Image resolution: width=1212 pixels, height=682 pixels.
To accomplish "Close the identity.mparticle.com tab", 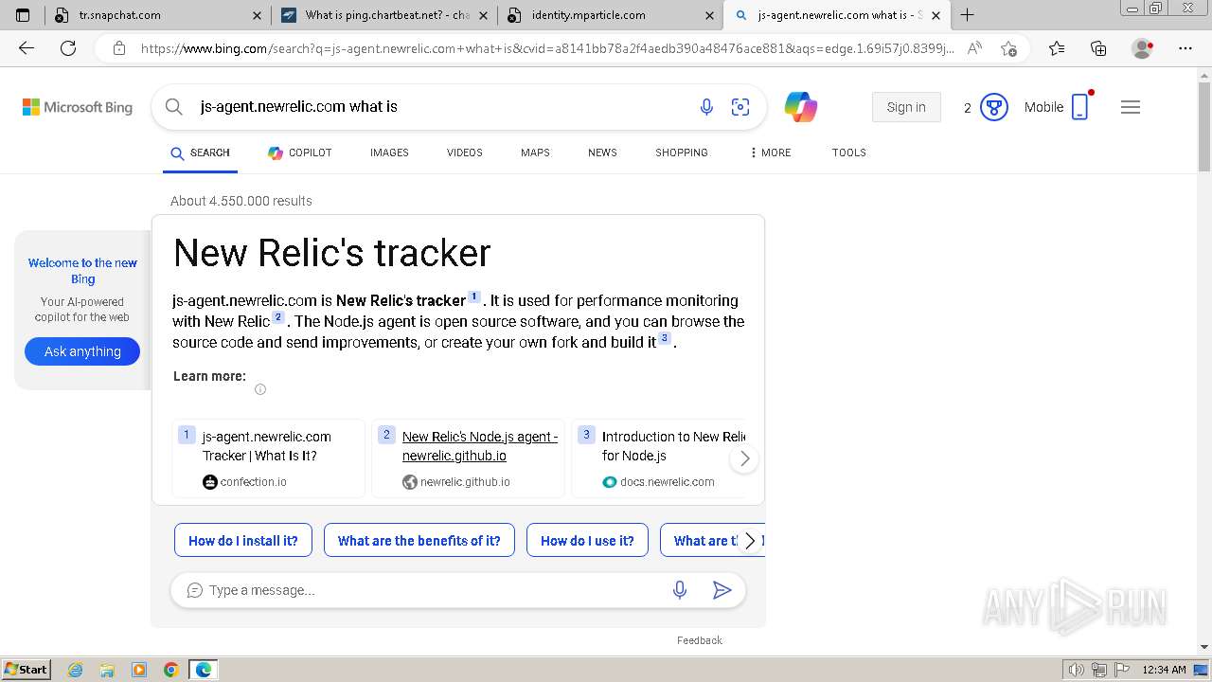I will [709, 15].
